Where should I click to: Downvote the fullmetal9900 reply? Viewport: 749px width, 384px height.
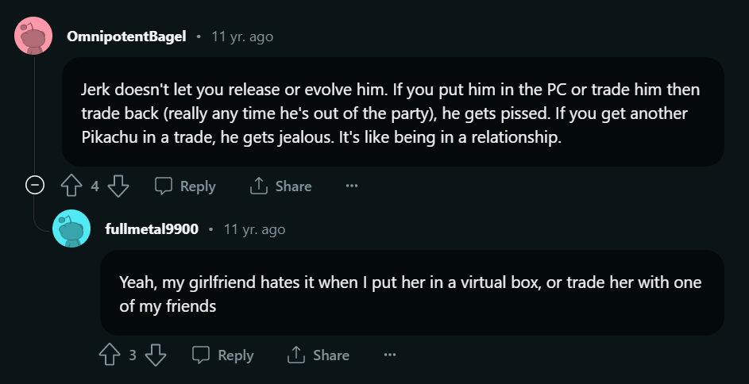[156, 355]
